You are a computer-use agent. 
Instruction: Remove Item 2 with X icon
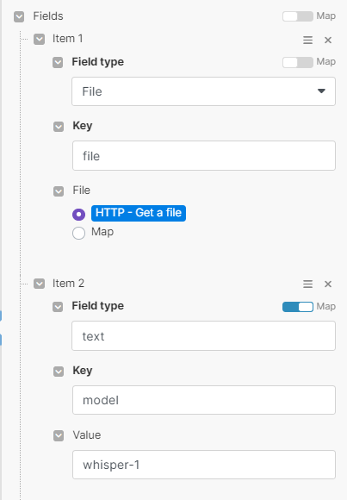pyautogui.click(x=328, y=284)
